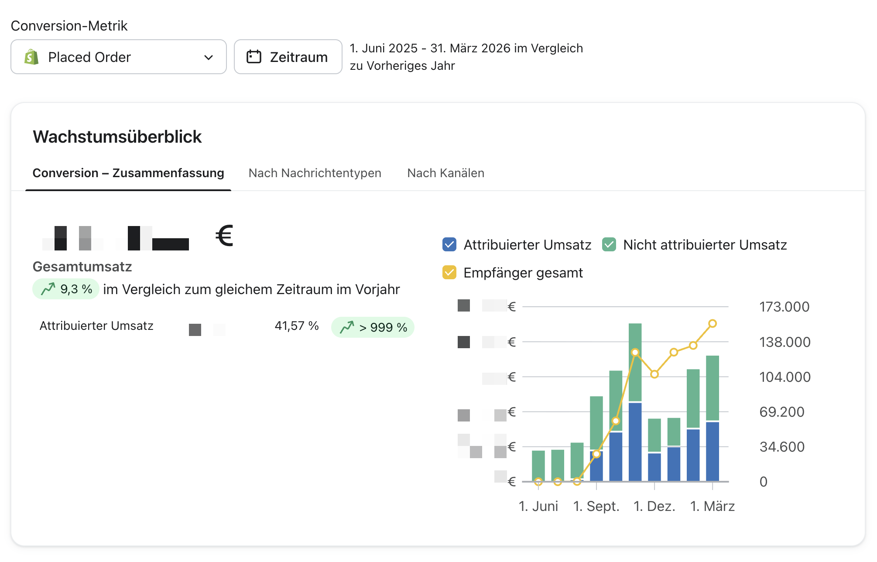Viewport: 877px width, 562px height.
Task: Click the calendar icon in Zeitraum button
Action: (254, 57)
